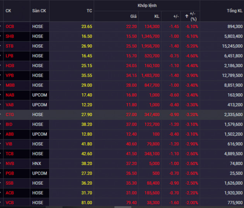244x208 pixels.
Task: Click UPCOM exchange cell in NAB row
Action: (x=40, y=95)
